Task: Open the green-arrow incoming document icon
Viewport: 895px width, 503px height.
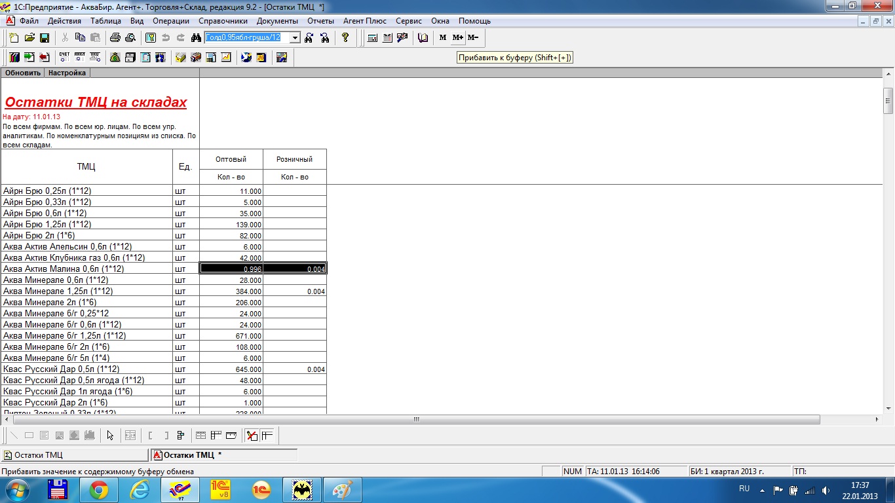Action: 29,58
